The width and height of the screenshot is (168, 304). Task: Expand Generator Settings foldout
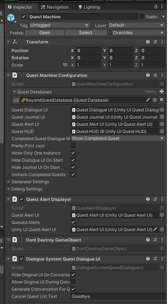(x=9, y=182)
